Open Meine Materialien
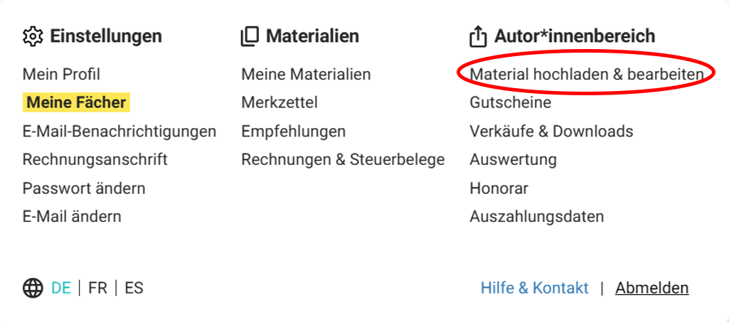 tap(306, 75)
